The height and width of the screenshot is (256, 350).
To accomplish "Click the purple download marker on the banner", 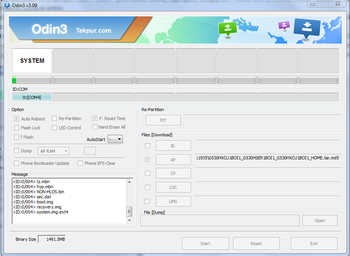I will pos(284,25).
